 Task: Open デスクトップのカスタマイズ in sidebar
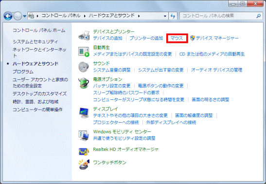tap(40, 93)
